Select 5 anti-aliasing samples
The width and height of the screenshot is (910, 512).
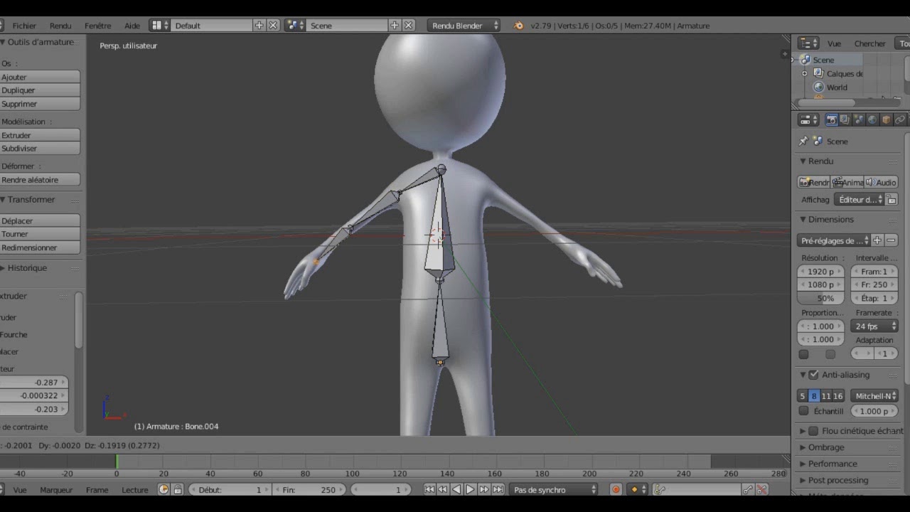[803, 396]
